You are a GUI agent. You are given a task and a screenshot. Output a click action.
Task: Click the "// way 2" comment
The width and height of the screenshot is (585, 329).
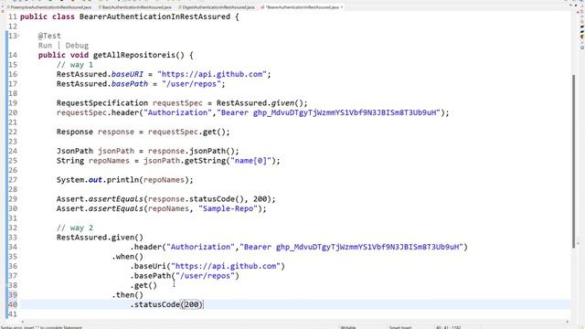75,228
